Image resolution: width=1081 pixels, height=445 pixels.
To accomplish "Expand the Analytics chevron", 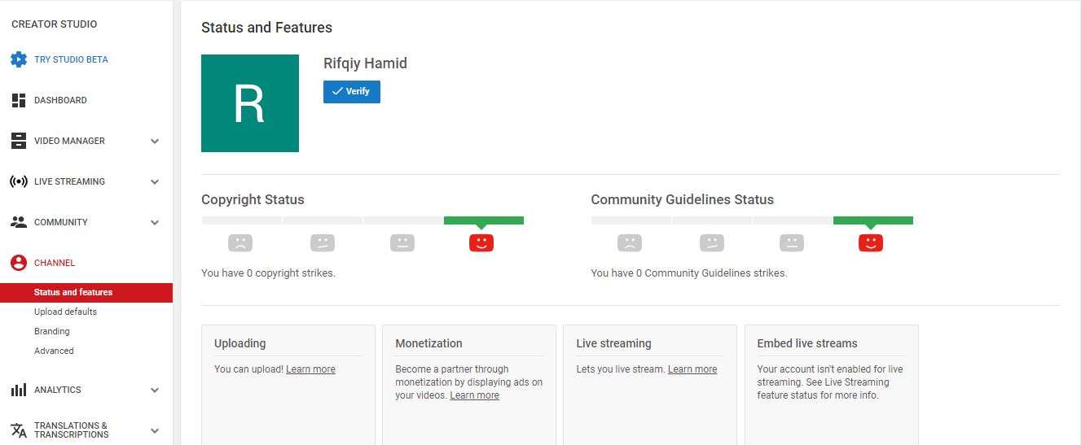I will point(155,390).
